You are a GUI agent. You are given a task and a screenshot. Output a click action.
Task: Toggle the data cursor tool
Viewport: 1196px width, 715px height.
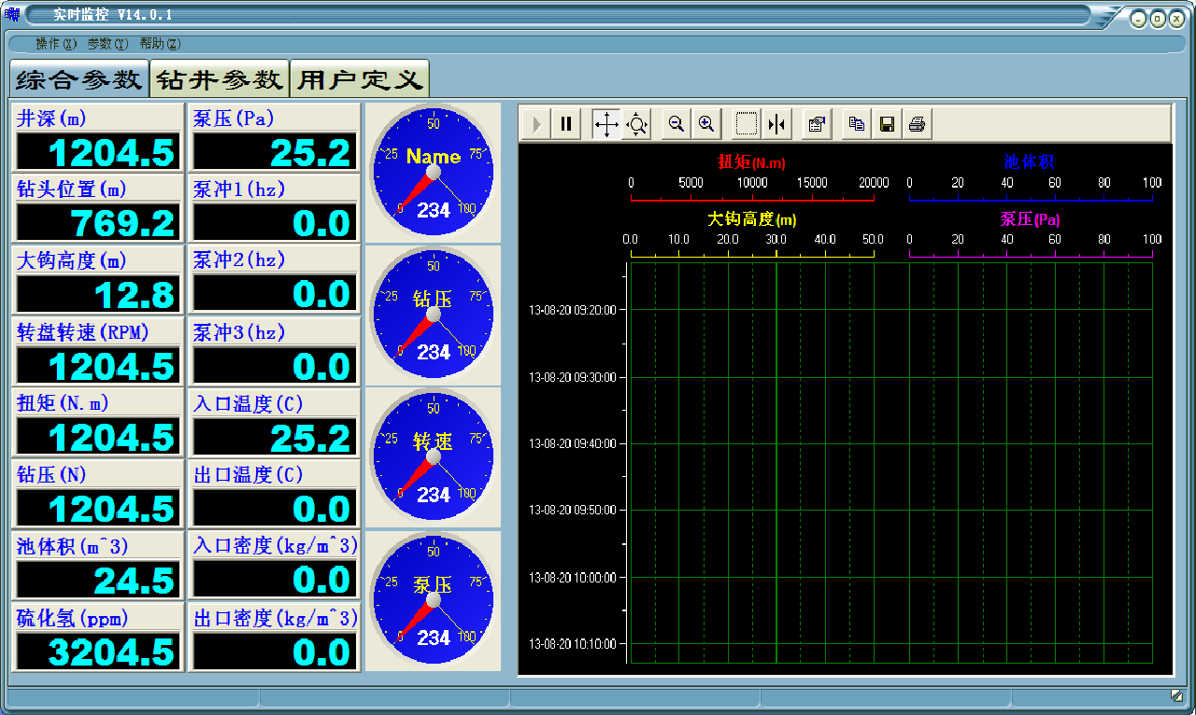[x=776, y=124]
